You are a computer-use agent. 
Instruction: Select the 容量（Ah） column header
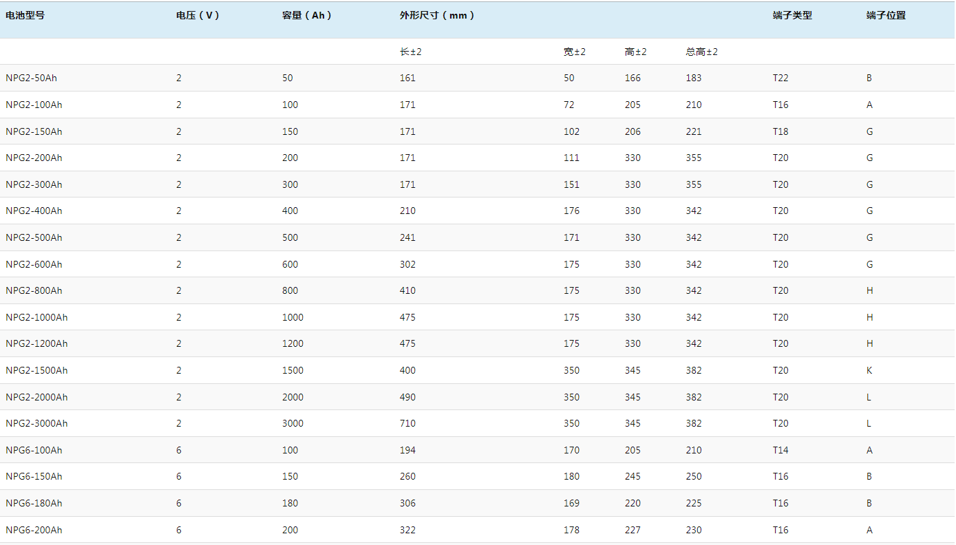pos(307,15)
